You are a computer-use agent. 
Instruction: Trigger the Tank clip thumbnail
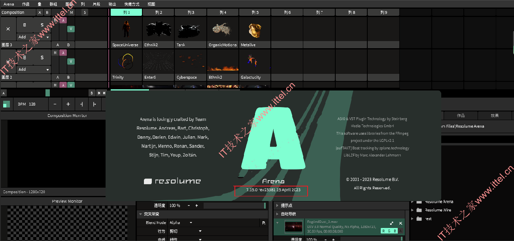coord(191,30)
